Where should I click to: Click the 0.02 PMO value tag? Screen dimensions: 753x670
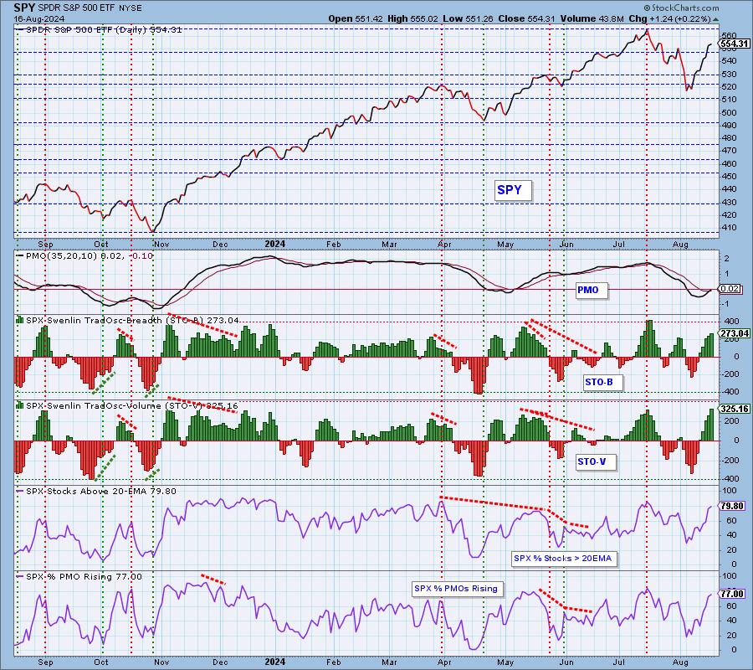pos(730,288)
